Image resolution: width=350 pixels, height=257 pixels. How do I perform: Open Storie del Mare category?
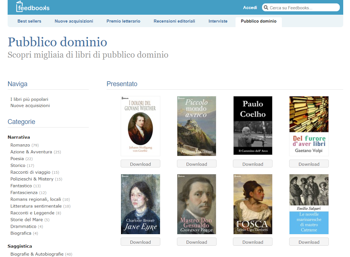pyautogui.click(x=27, y=219)
